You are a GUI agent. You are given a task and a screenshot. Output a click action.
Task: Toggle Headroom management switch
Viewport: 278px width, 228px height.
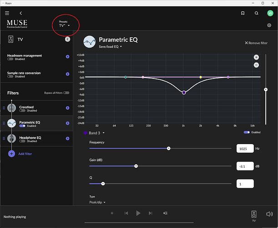coord(10,59)
